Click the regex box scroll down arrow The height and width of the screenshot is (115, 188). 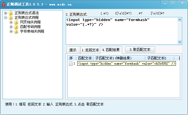pyautogui.click(x=179, y=42)
